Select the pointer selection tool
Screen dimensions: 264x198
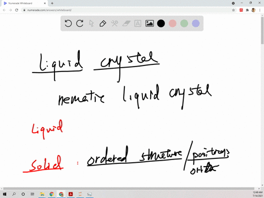pyautogui.click(x=91, y=24)
